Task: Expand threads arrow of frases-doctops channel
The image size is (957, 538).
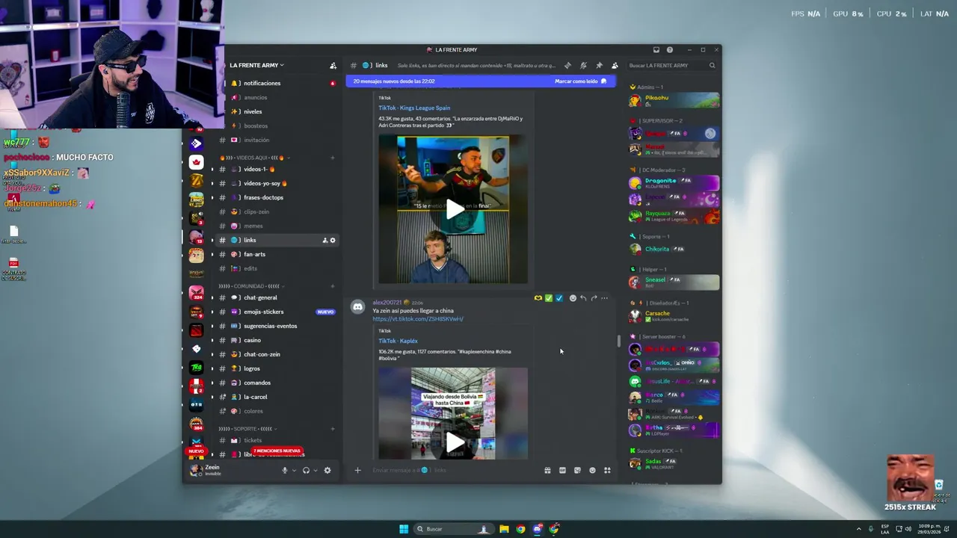Action: coord(212,198)
